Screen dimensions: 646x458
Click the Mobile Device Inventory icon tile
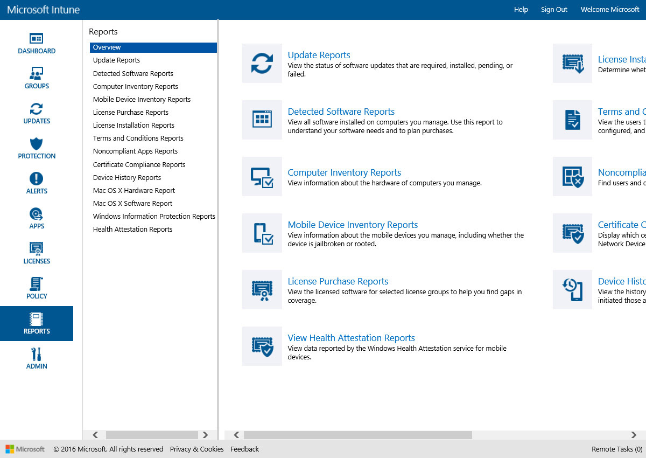262,233
